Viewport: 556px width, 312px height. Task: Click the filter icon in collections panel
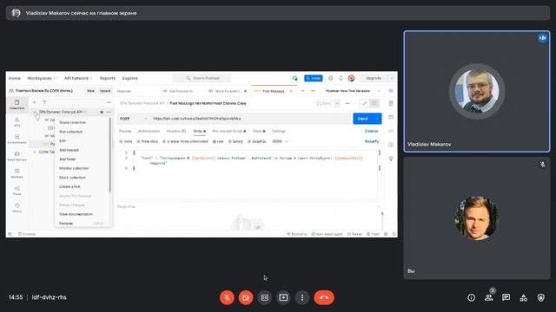44,102
